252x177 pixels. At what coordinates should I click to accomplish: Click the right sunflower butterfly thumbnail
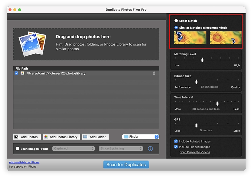226,38
